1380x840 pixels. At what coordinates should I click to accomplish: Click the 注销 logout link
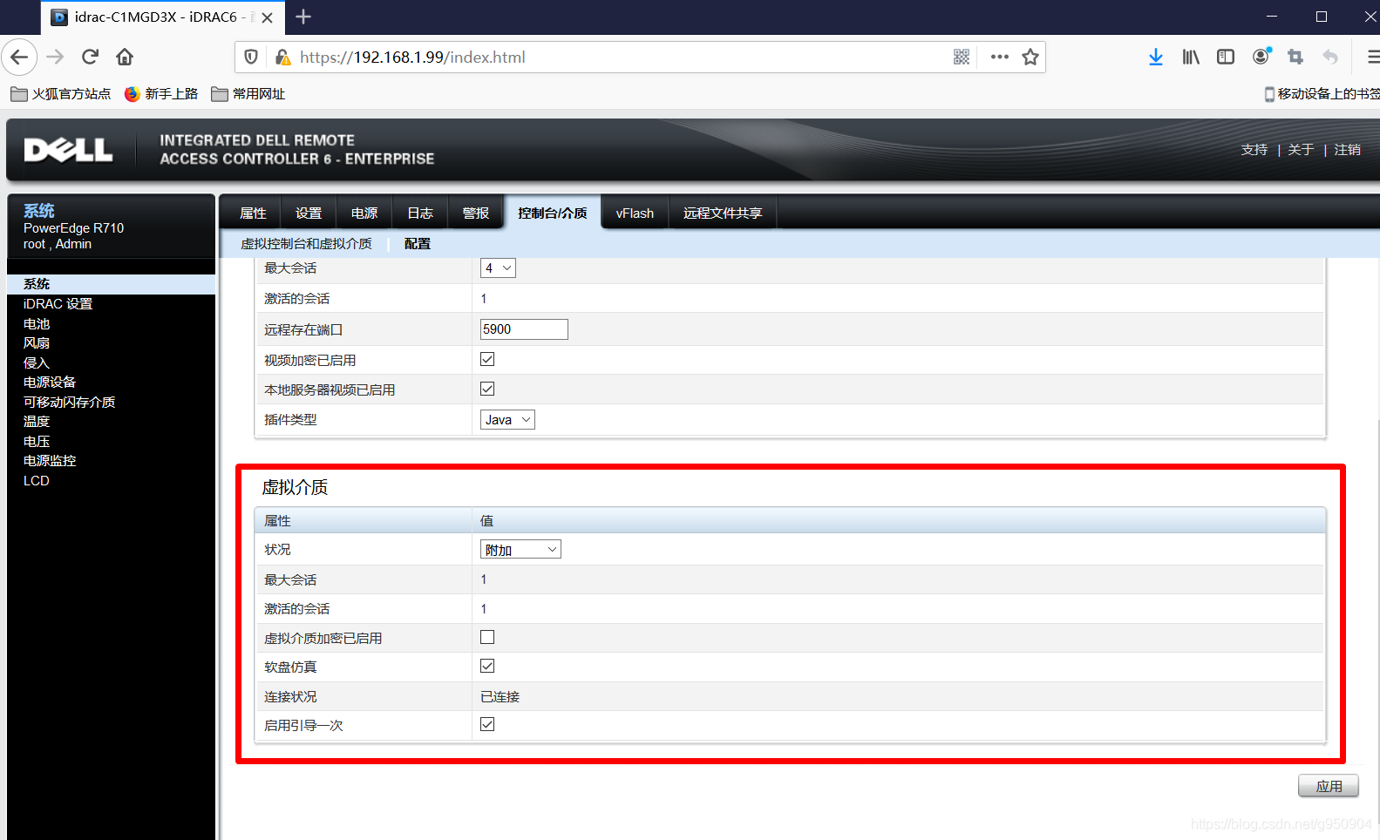tap(1347, 150)
